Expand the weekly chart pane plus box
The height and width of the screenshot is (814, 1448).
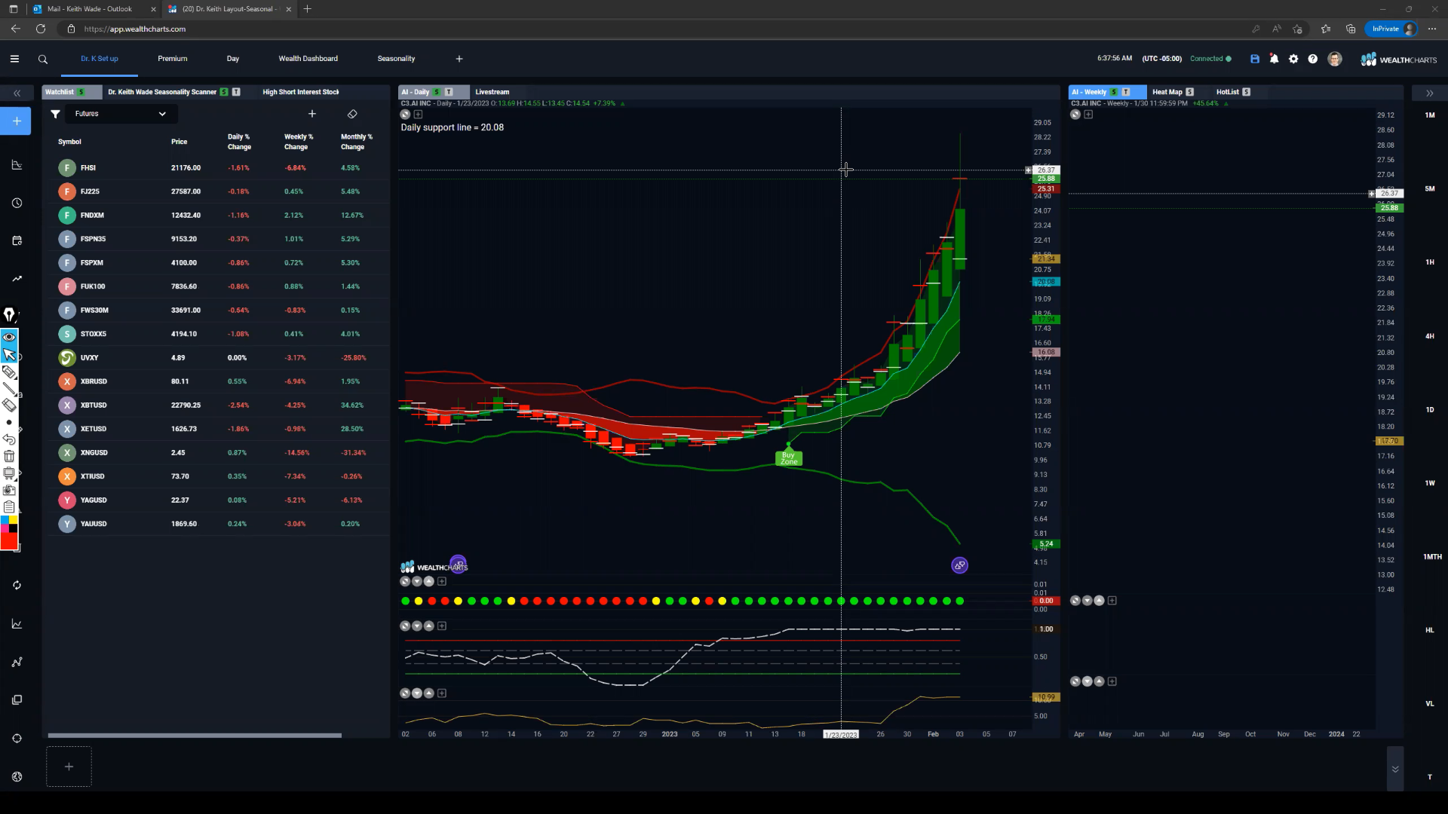pos(1088,115)
